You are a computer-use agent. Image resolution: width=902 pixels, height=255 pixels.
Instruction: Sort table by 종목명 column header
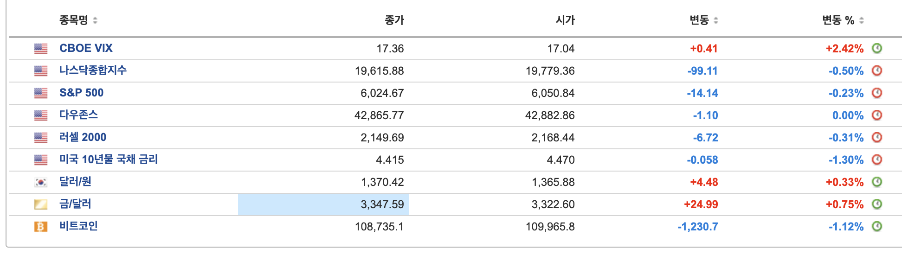click(x=73, y=20)
